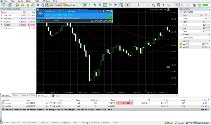The width and height of the screenshot is (211, 125).
Task: Select the vertical line drawing tool
Action: click(x=138, y=5)
